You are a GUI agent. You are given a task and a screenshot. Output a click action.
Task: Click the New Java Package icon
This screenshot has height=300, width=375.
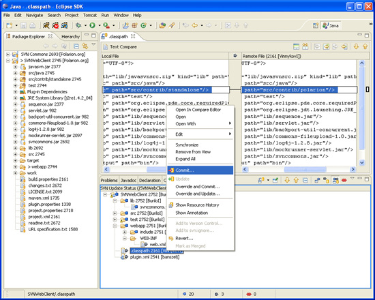[x=134, y=25]
